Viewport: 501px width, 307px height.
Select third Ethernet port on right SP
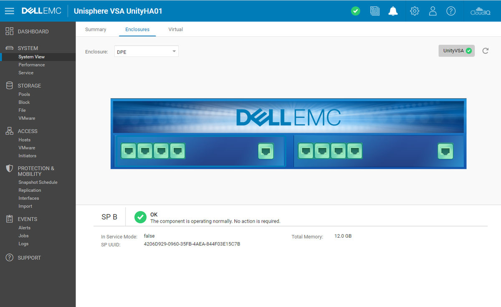coord(338,151)
